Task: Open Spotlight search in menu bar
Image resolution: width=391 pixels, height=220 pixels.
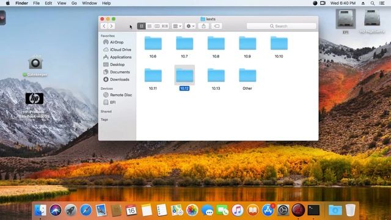Action: (372, 3)
